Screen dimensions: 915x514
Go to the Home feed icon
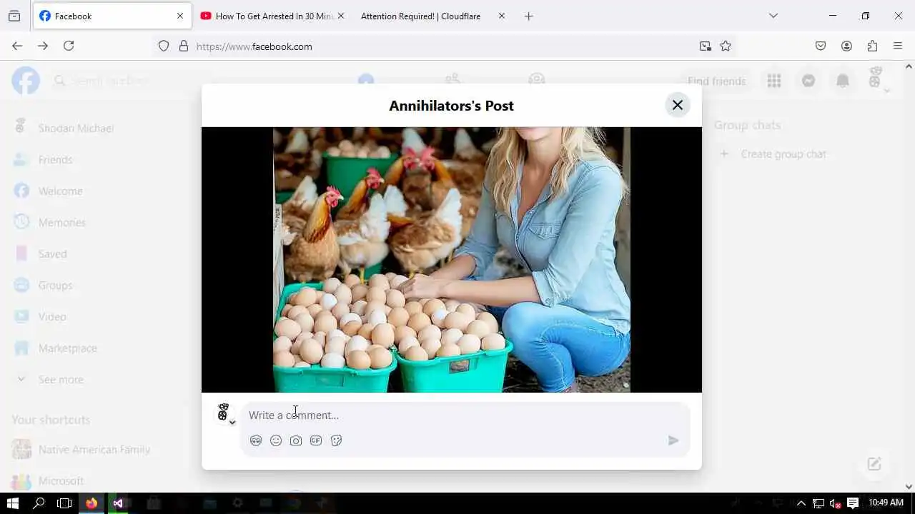tap(366, 81)
